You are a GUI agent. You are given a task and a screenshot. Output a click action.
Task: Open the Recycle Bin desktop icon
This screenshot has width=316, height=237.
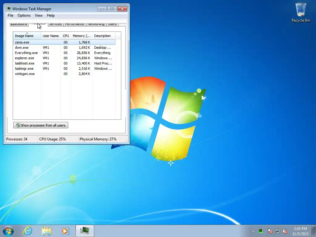point(301,12)
